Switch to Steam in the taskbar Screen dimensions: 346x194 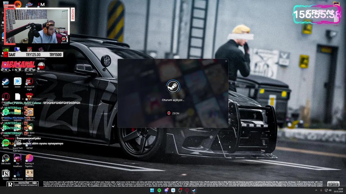click(x=194, y=190)
